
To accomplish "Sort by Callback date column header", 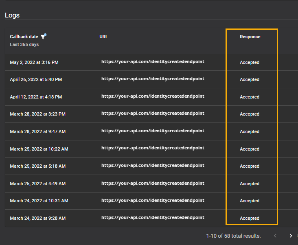I will tap(24, 37).
